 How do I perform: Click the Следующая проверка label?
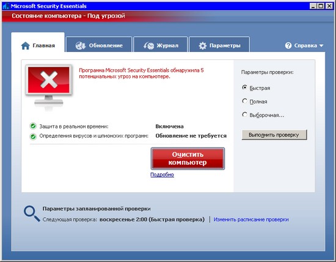coord(70,220)
